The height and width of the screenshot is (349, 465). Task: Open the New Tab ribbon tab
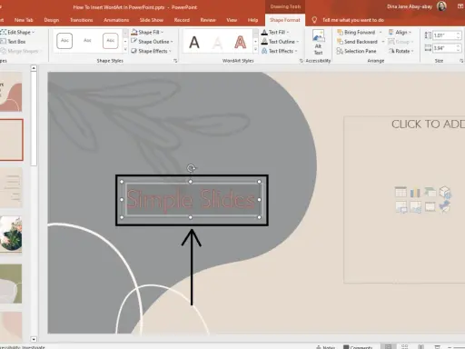coord(24,20)
